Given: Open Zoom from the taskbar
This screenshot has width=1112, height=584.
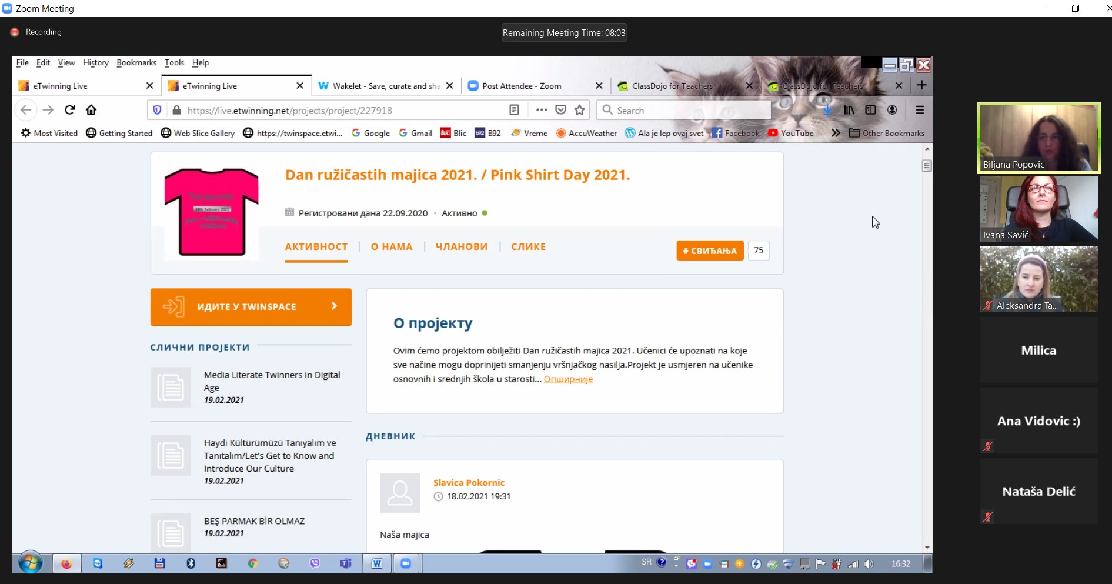Looking at the screenshot, I should click(406, 563).
